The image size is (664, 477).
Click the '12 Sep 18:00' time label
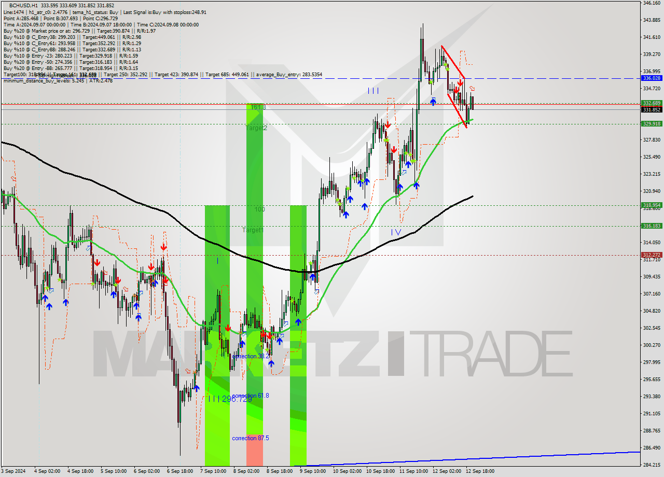click(x=480, y=471)
